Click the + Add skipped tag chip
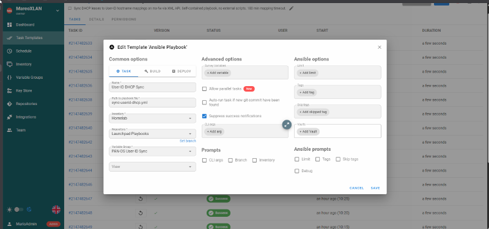Viewport: 489px width, 229px height. tap(313, 112)
